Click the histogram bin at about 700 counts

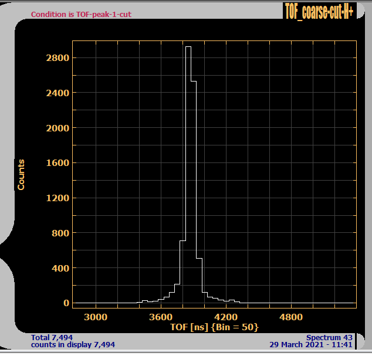182,272
